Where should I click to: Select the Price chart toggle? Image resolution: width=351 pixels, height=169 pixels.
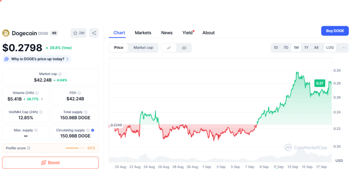pyautogui.click(x=119, y=48)
